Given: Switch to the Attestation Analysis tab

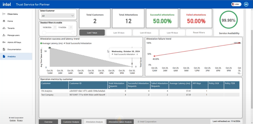Looking at the screenshot, I should click(x=94, y=122).
